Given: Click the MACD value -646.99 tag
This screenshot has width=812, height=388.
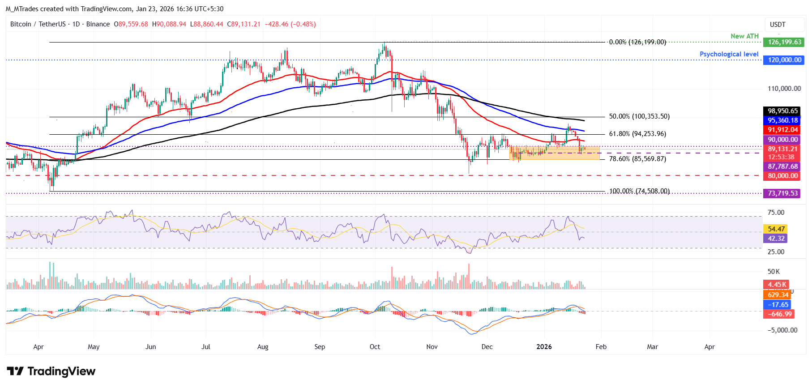Looking at the screenshot, I should (x=780, y=314).
